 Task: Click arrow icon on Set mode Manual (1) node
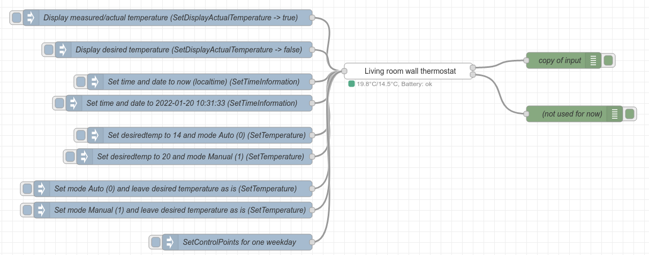[x=42, y=210]
